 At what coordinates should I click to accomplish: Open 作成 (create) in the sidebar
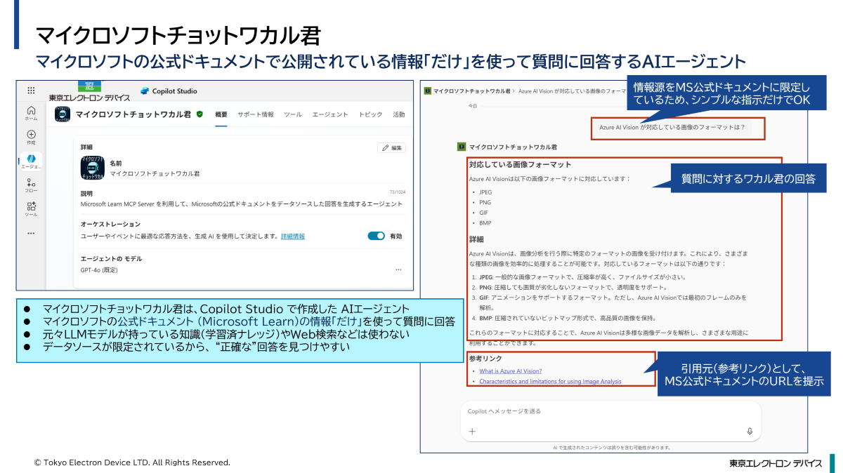pyautogui.click(x=31, y=137)
